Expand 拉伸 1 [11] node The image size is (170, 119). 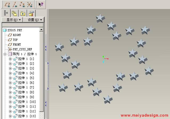10,107
